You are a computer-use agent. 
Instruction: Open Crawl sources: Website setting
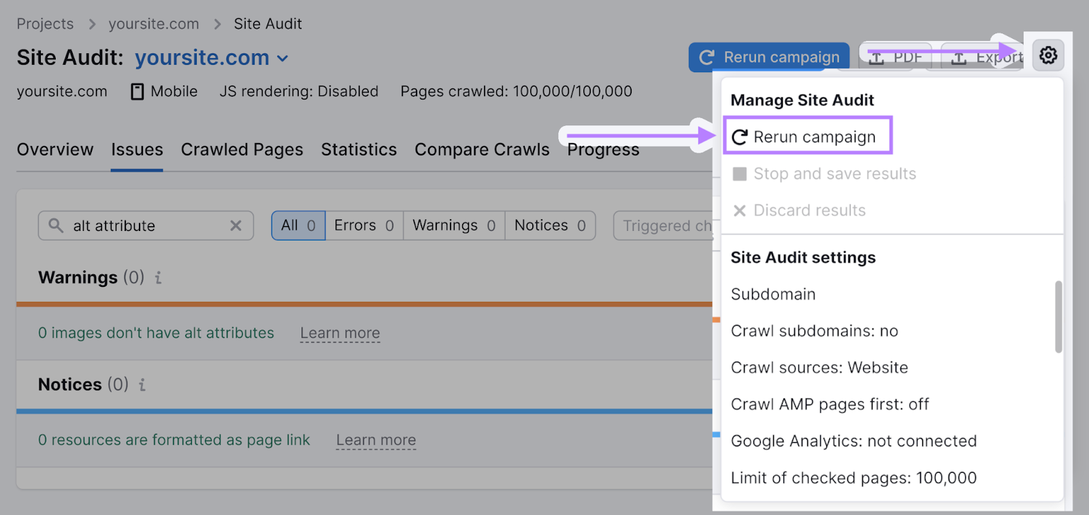(819, 368)
